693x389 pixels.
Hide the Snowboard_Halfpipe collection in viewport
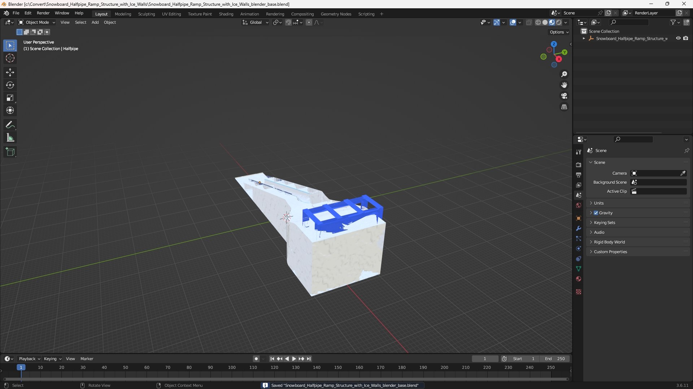pyautogui.click(x=678, y=38)
